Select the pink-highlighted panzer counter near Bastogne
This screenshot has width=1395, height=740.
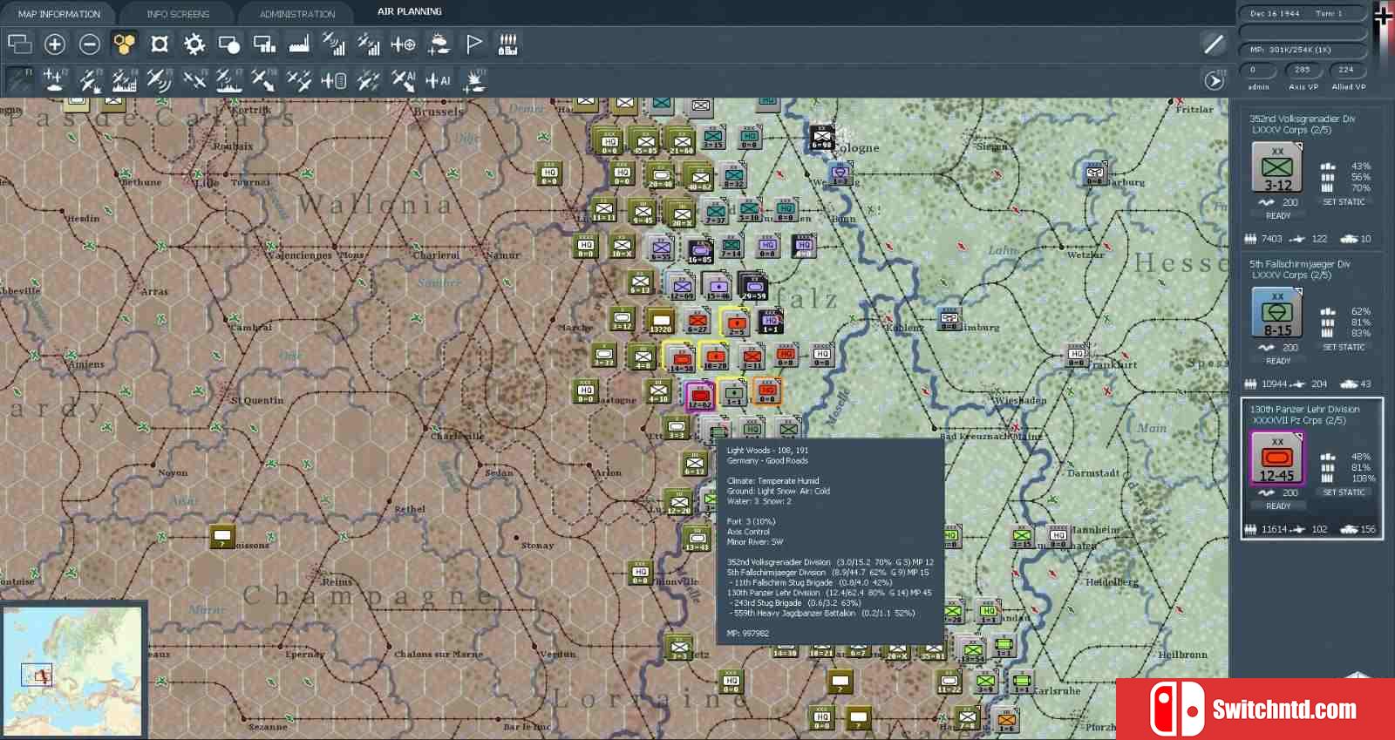[x=699, y=396]
